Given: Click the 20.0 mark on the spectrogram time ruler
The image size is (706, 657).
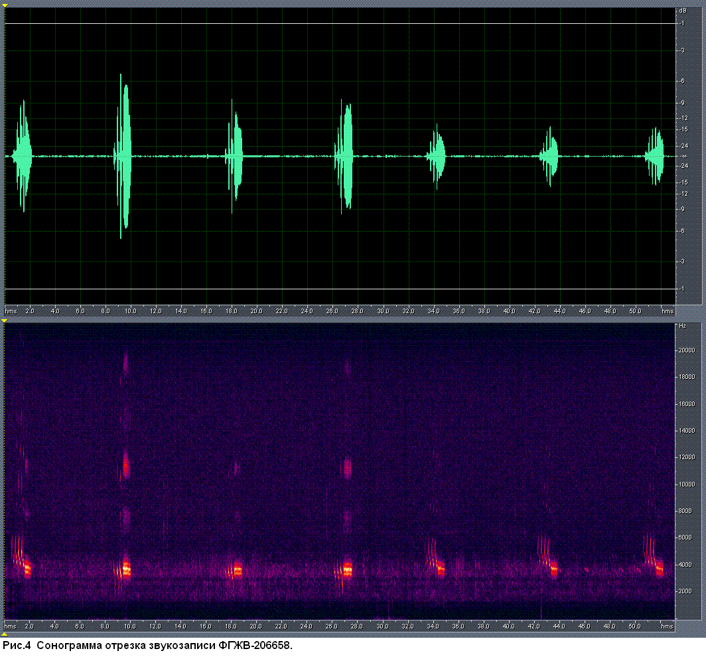Looking at the screenshot, I should point(257,626).
